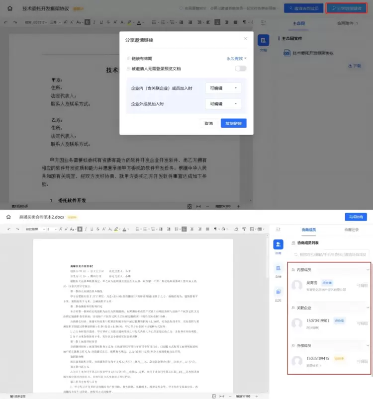
Task: Click 取消 in the share dialog
Action: 208,123
